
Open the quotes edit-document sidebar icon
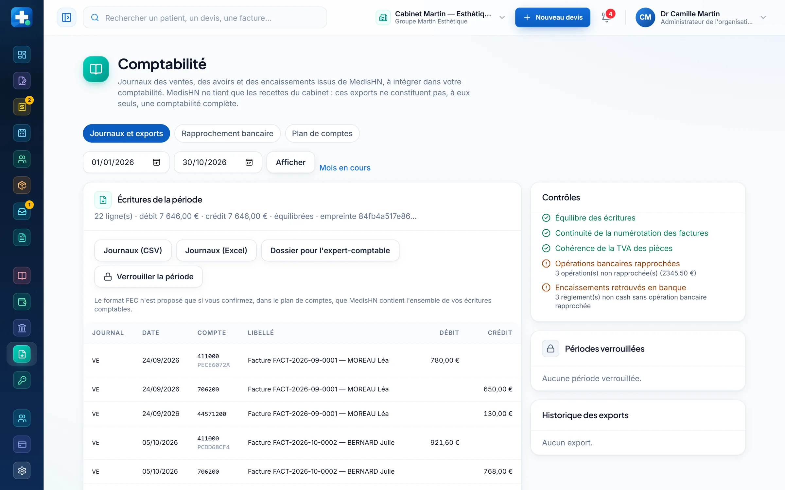pos(22,81)
